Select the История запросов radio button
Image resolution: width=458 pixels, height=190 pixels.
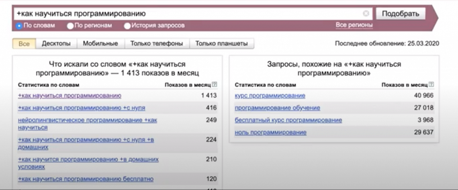pyautogui.click(x=127, y=26)
